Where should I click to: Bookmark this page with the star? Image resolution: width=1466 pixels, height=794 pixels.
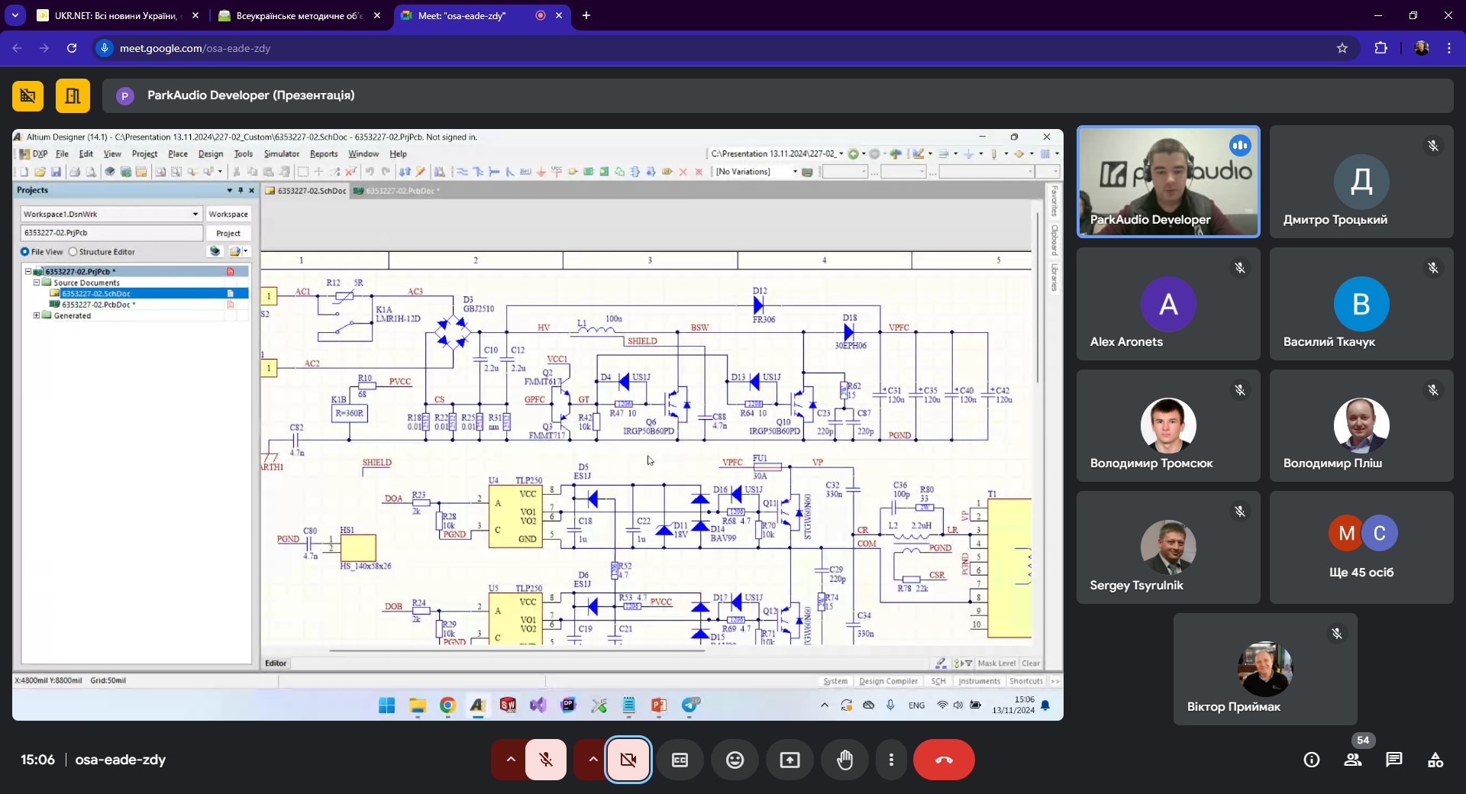1342,48
